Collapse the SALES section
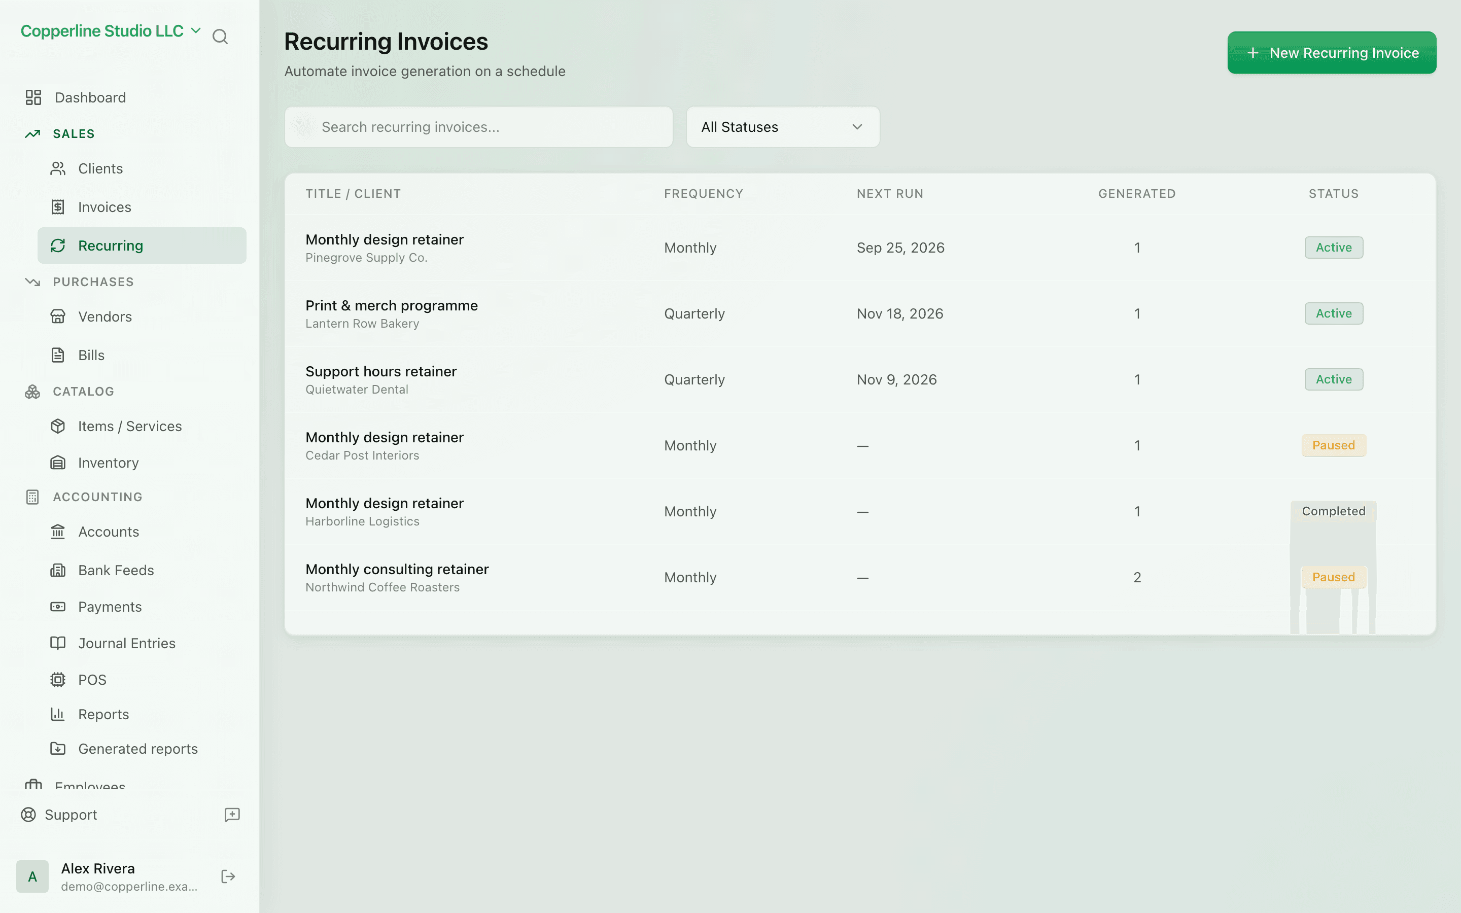The image size is (1461, 913). pos(73,133)
